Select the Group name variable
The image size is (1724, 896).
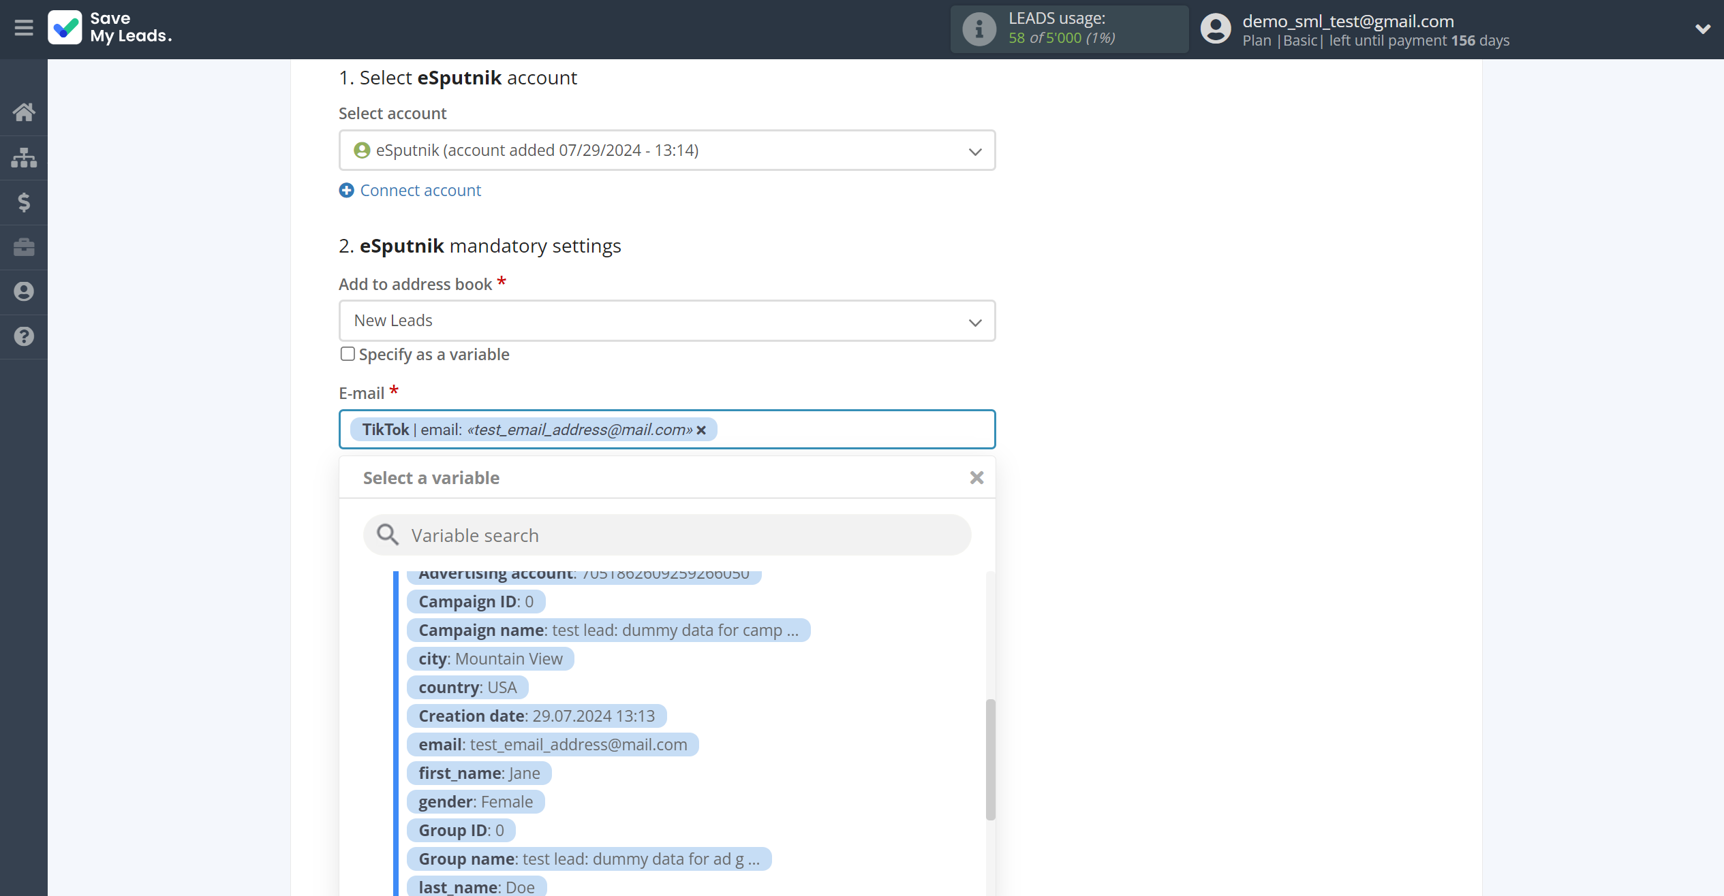589,859
